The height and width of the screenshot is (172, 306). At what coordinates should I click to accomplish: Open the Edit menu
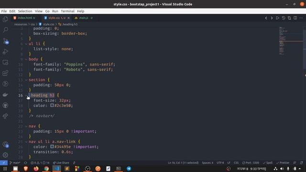[12, 11]
